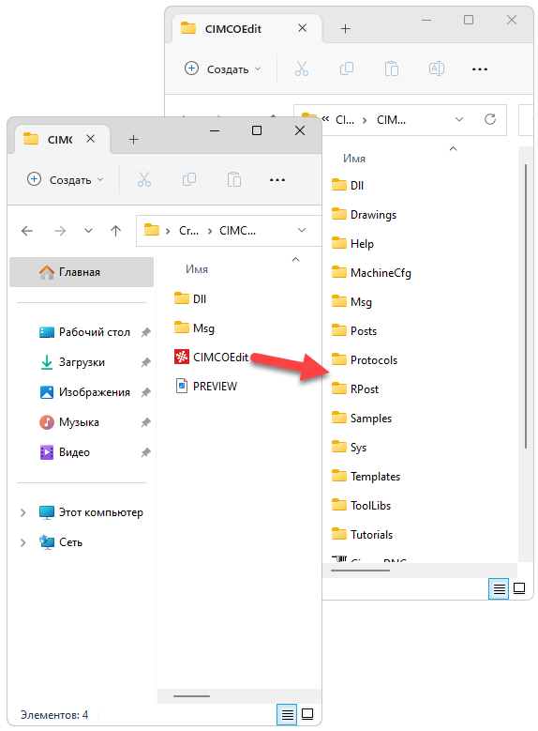
Task: Add a new tab in the front window
Action: (134, 140)
